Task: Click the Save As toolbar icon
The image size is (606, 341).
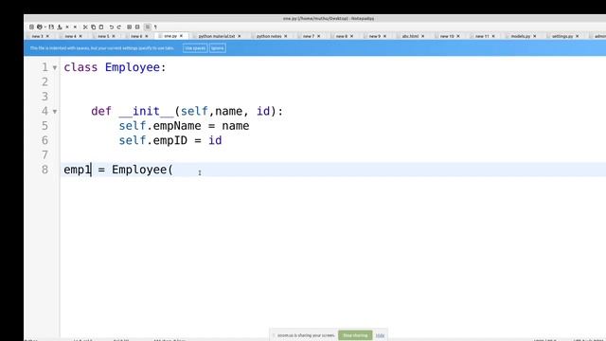Action: tap(60, 27)
